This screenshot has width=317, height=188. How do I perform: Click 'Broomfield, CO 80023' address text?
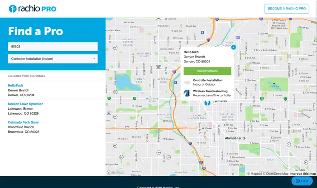[24, 132]
